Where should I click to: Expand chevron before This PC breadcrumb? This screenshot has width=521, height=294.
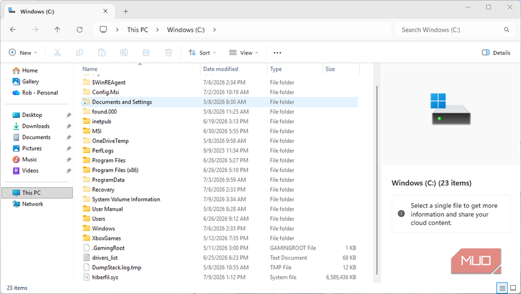(x=117, y=30)
